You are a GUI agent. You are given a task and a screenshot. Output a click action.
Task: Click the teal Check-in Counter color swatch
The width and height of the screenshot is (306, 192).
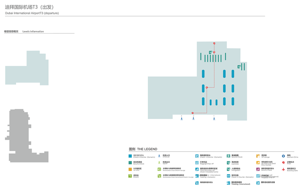[130, 156]
